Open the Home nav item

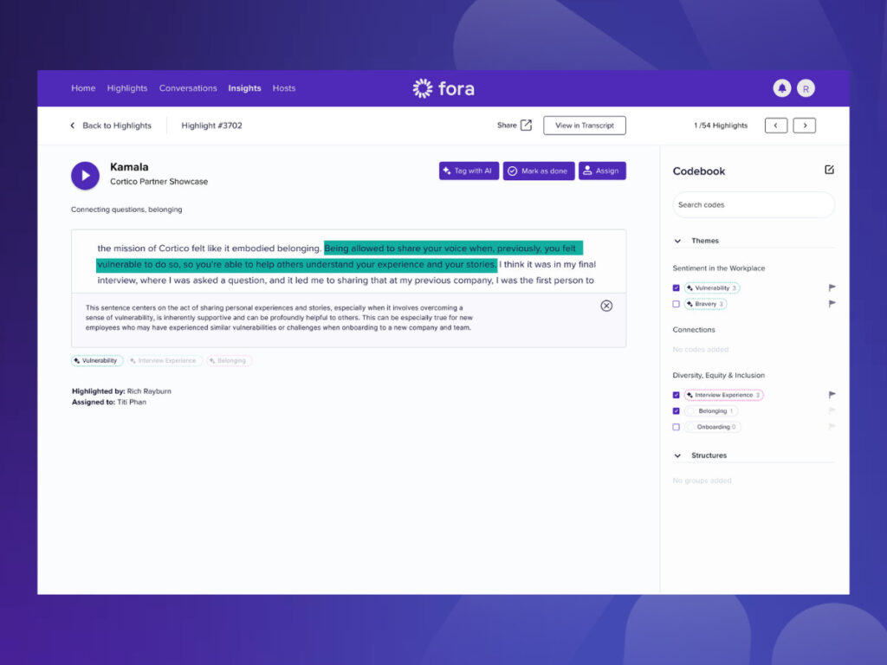click(x=83, y=88)
